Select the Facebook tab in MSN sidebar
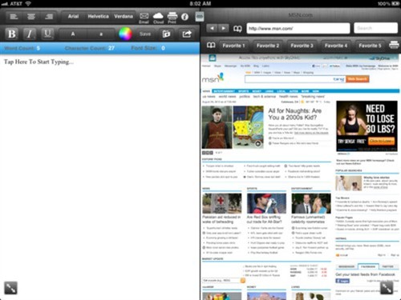401x300 pixels. click(x=368, y=266)
